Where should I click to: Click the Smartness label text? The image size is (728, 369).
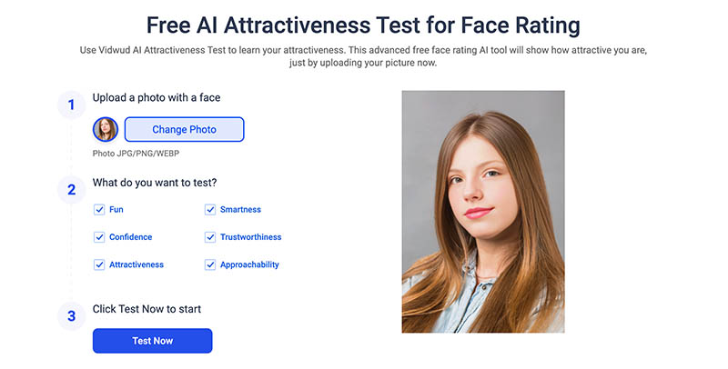[240, 210]
